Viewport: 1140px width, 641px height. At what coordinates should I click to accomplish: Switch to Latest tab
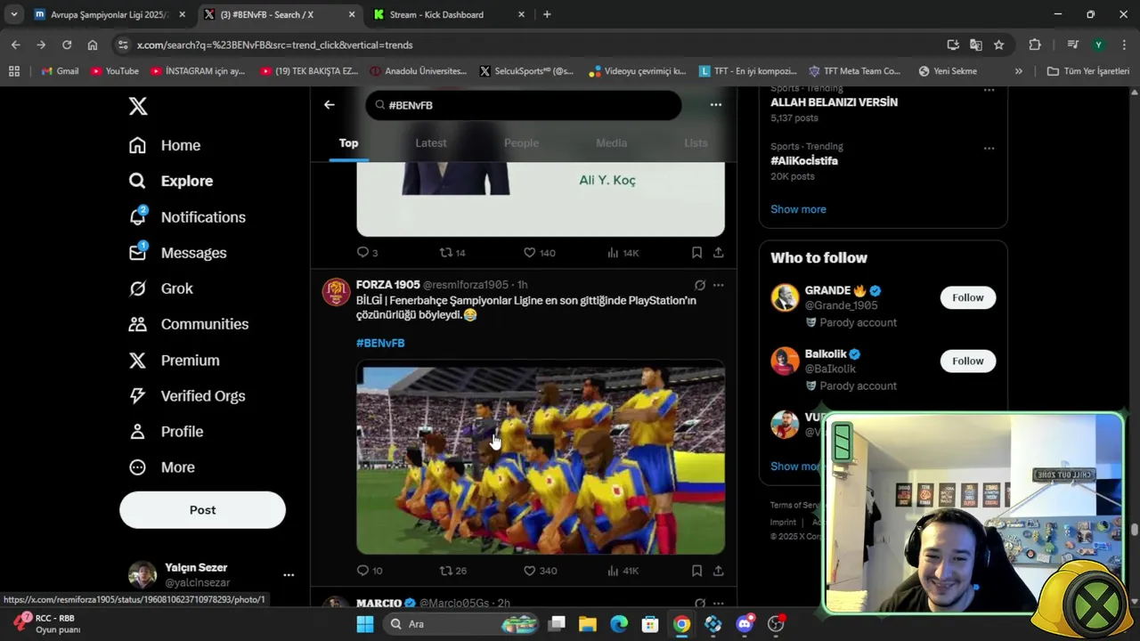click(431, 143)
